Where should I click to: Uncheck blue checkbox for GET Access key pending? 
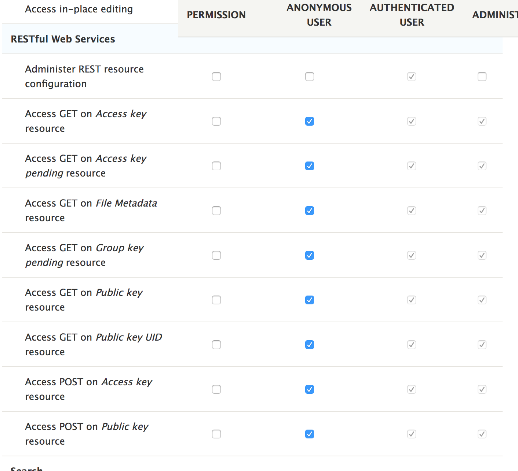(310, 166)
